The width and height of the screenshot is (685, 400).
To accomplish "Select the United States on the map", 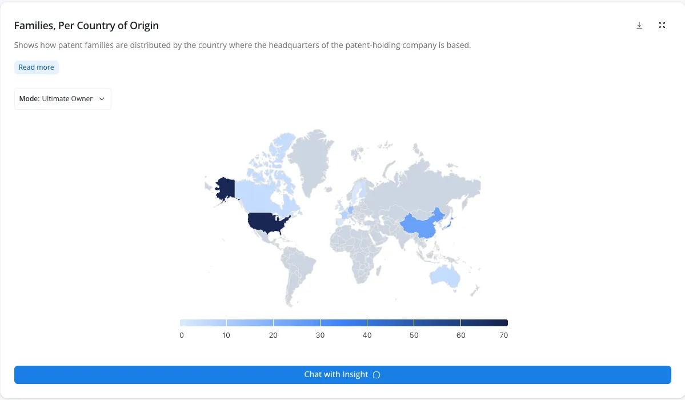I will coord(267,222).
